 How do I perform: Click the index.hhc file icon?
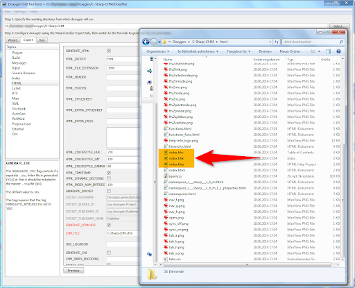pos(166,153)
